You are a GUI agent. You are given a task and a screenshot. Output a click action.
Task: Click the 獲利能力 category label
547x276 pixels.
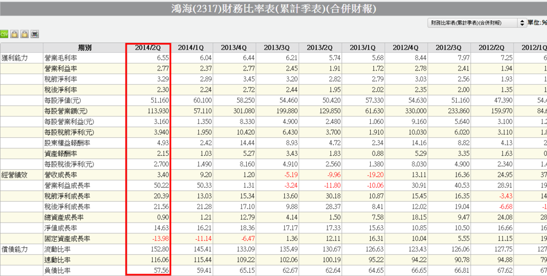pyautogui.click(x=14, y=58)
